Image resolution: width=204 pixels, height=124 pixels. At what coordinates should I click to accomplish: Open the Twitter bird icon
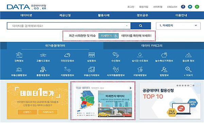pos(190,7)
